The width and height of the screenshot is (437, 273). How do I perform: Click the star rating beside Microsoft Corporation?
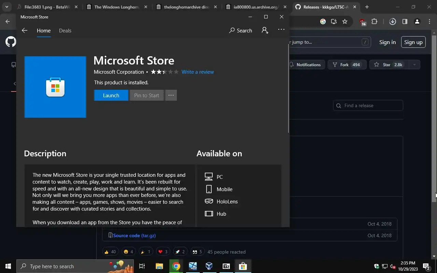coord(165,72)
